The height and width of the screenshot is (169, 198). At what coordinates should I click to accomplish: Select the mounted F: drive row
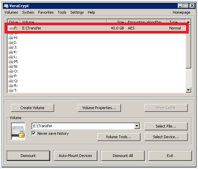point(97,28)
